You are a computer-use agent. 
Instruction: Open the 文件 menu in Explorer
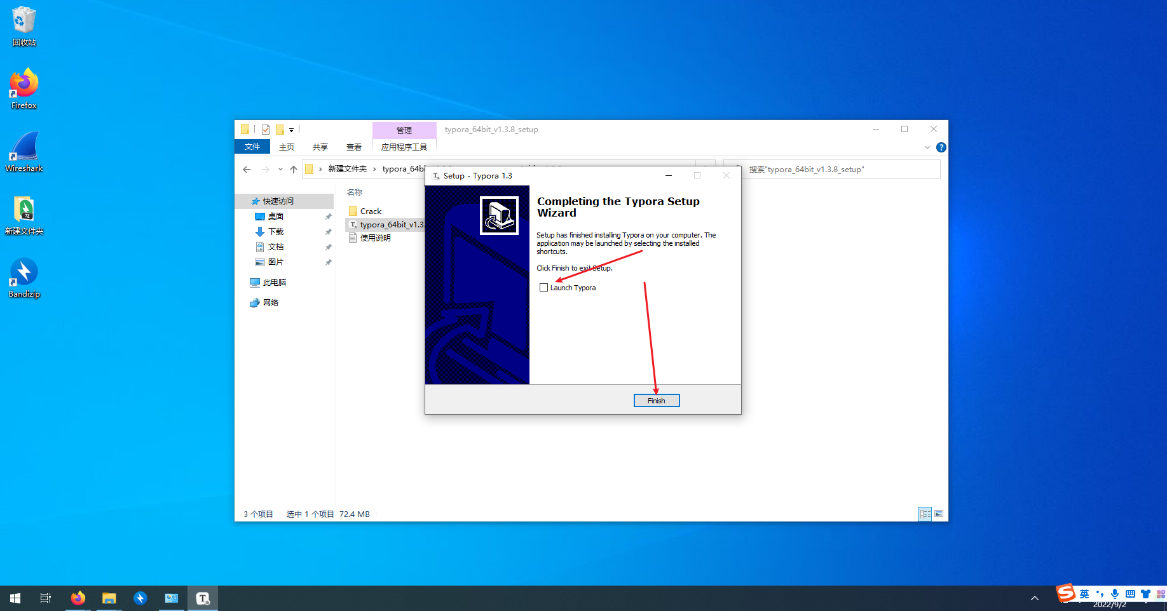tap(252, 147)
